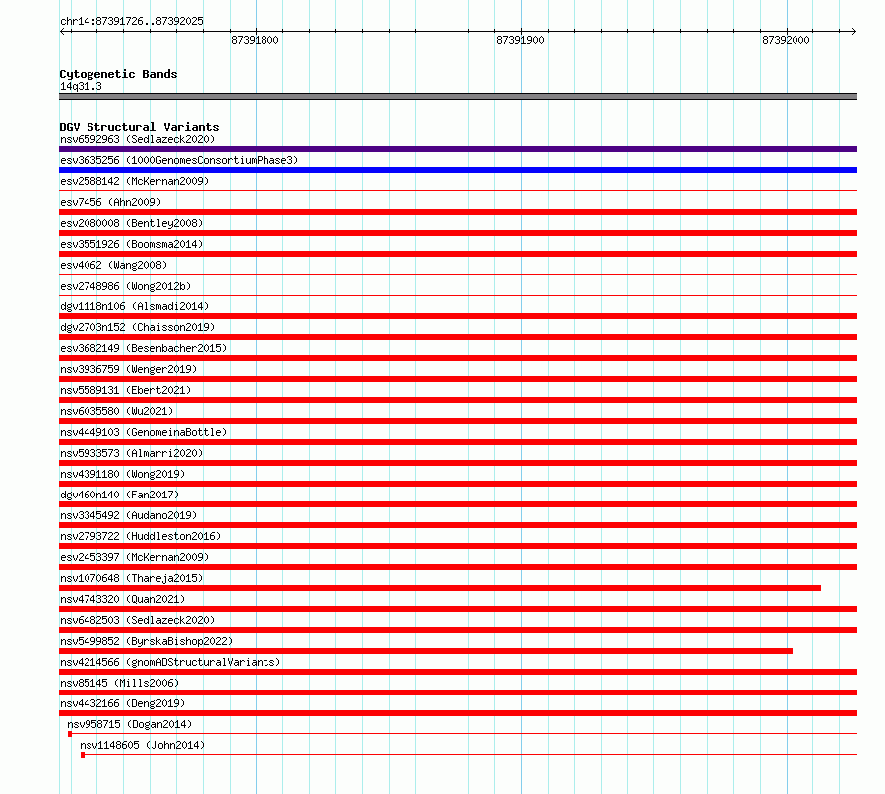The width and height of the screenshot is (885, 794).
Task: Open esv2588142 (McKernan2009) variant
Action: pos(134,181)
